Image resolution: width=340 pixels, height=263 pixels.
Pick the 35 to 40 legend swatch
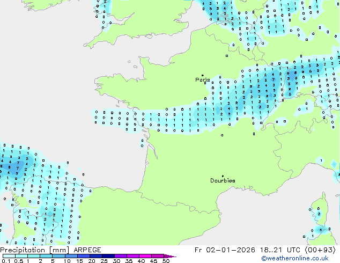click(133, 256)
